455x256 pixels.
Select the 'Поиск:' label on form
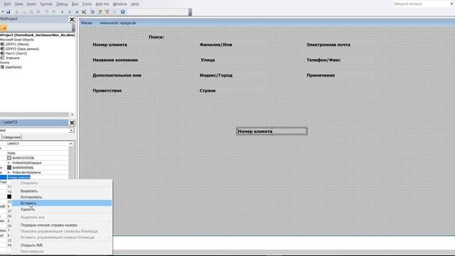coord(156,37)
